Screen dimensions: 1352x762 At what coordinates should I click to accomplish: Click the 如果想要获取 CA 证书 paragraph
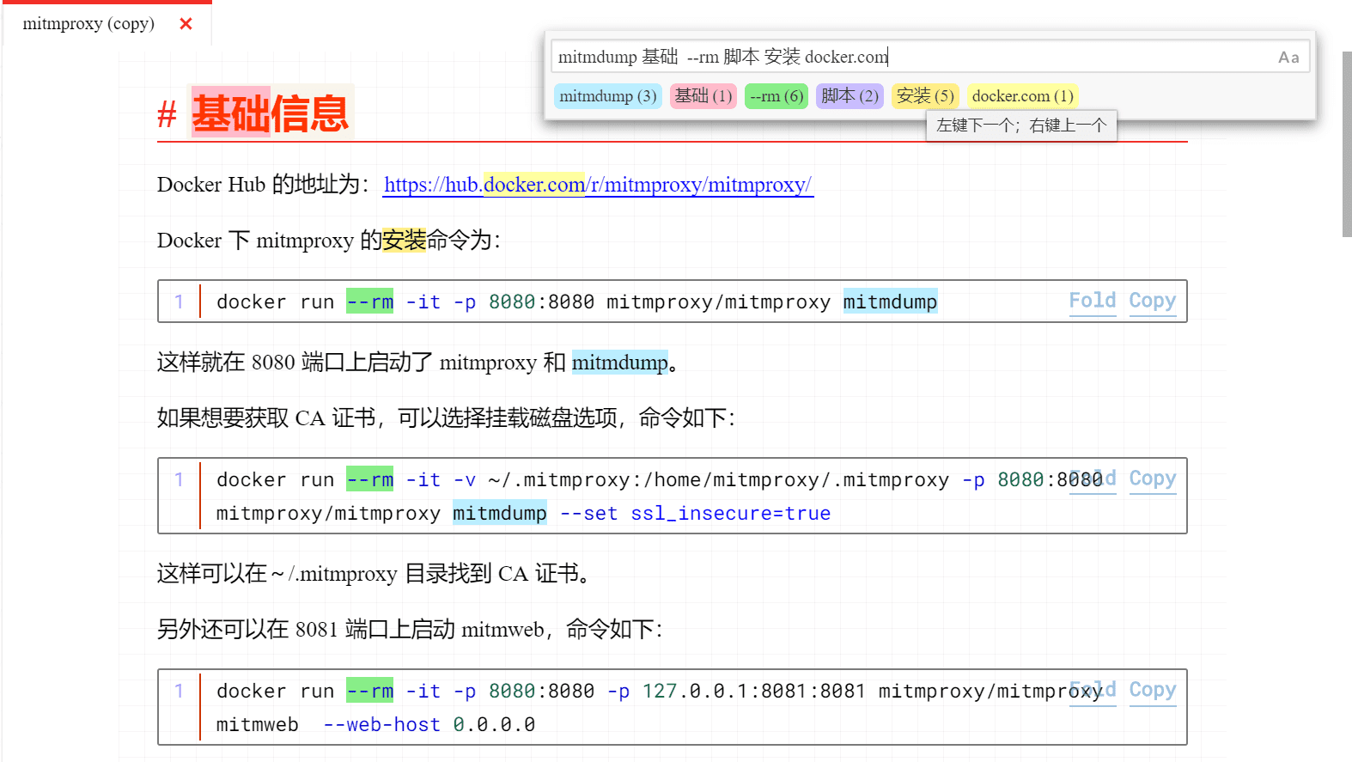(x=446, y=418)
